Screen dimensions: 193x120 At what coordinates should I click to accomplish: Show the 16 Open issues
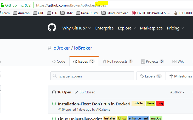point(62,92)
